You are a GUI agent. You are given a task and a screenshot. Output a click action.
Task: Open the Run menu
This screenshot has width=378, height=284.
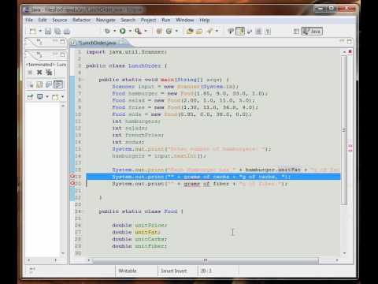166,20
